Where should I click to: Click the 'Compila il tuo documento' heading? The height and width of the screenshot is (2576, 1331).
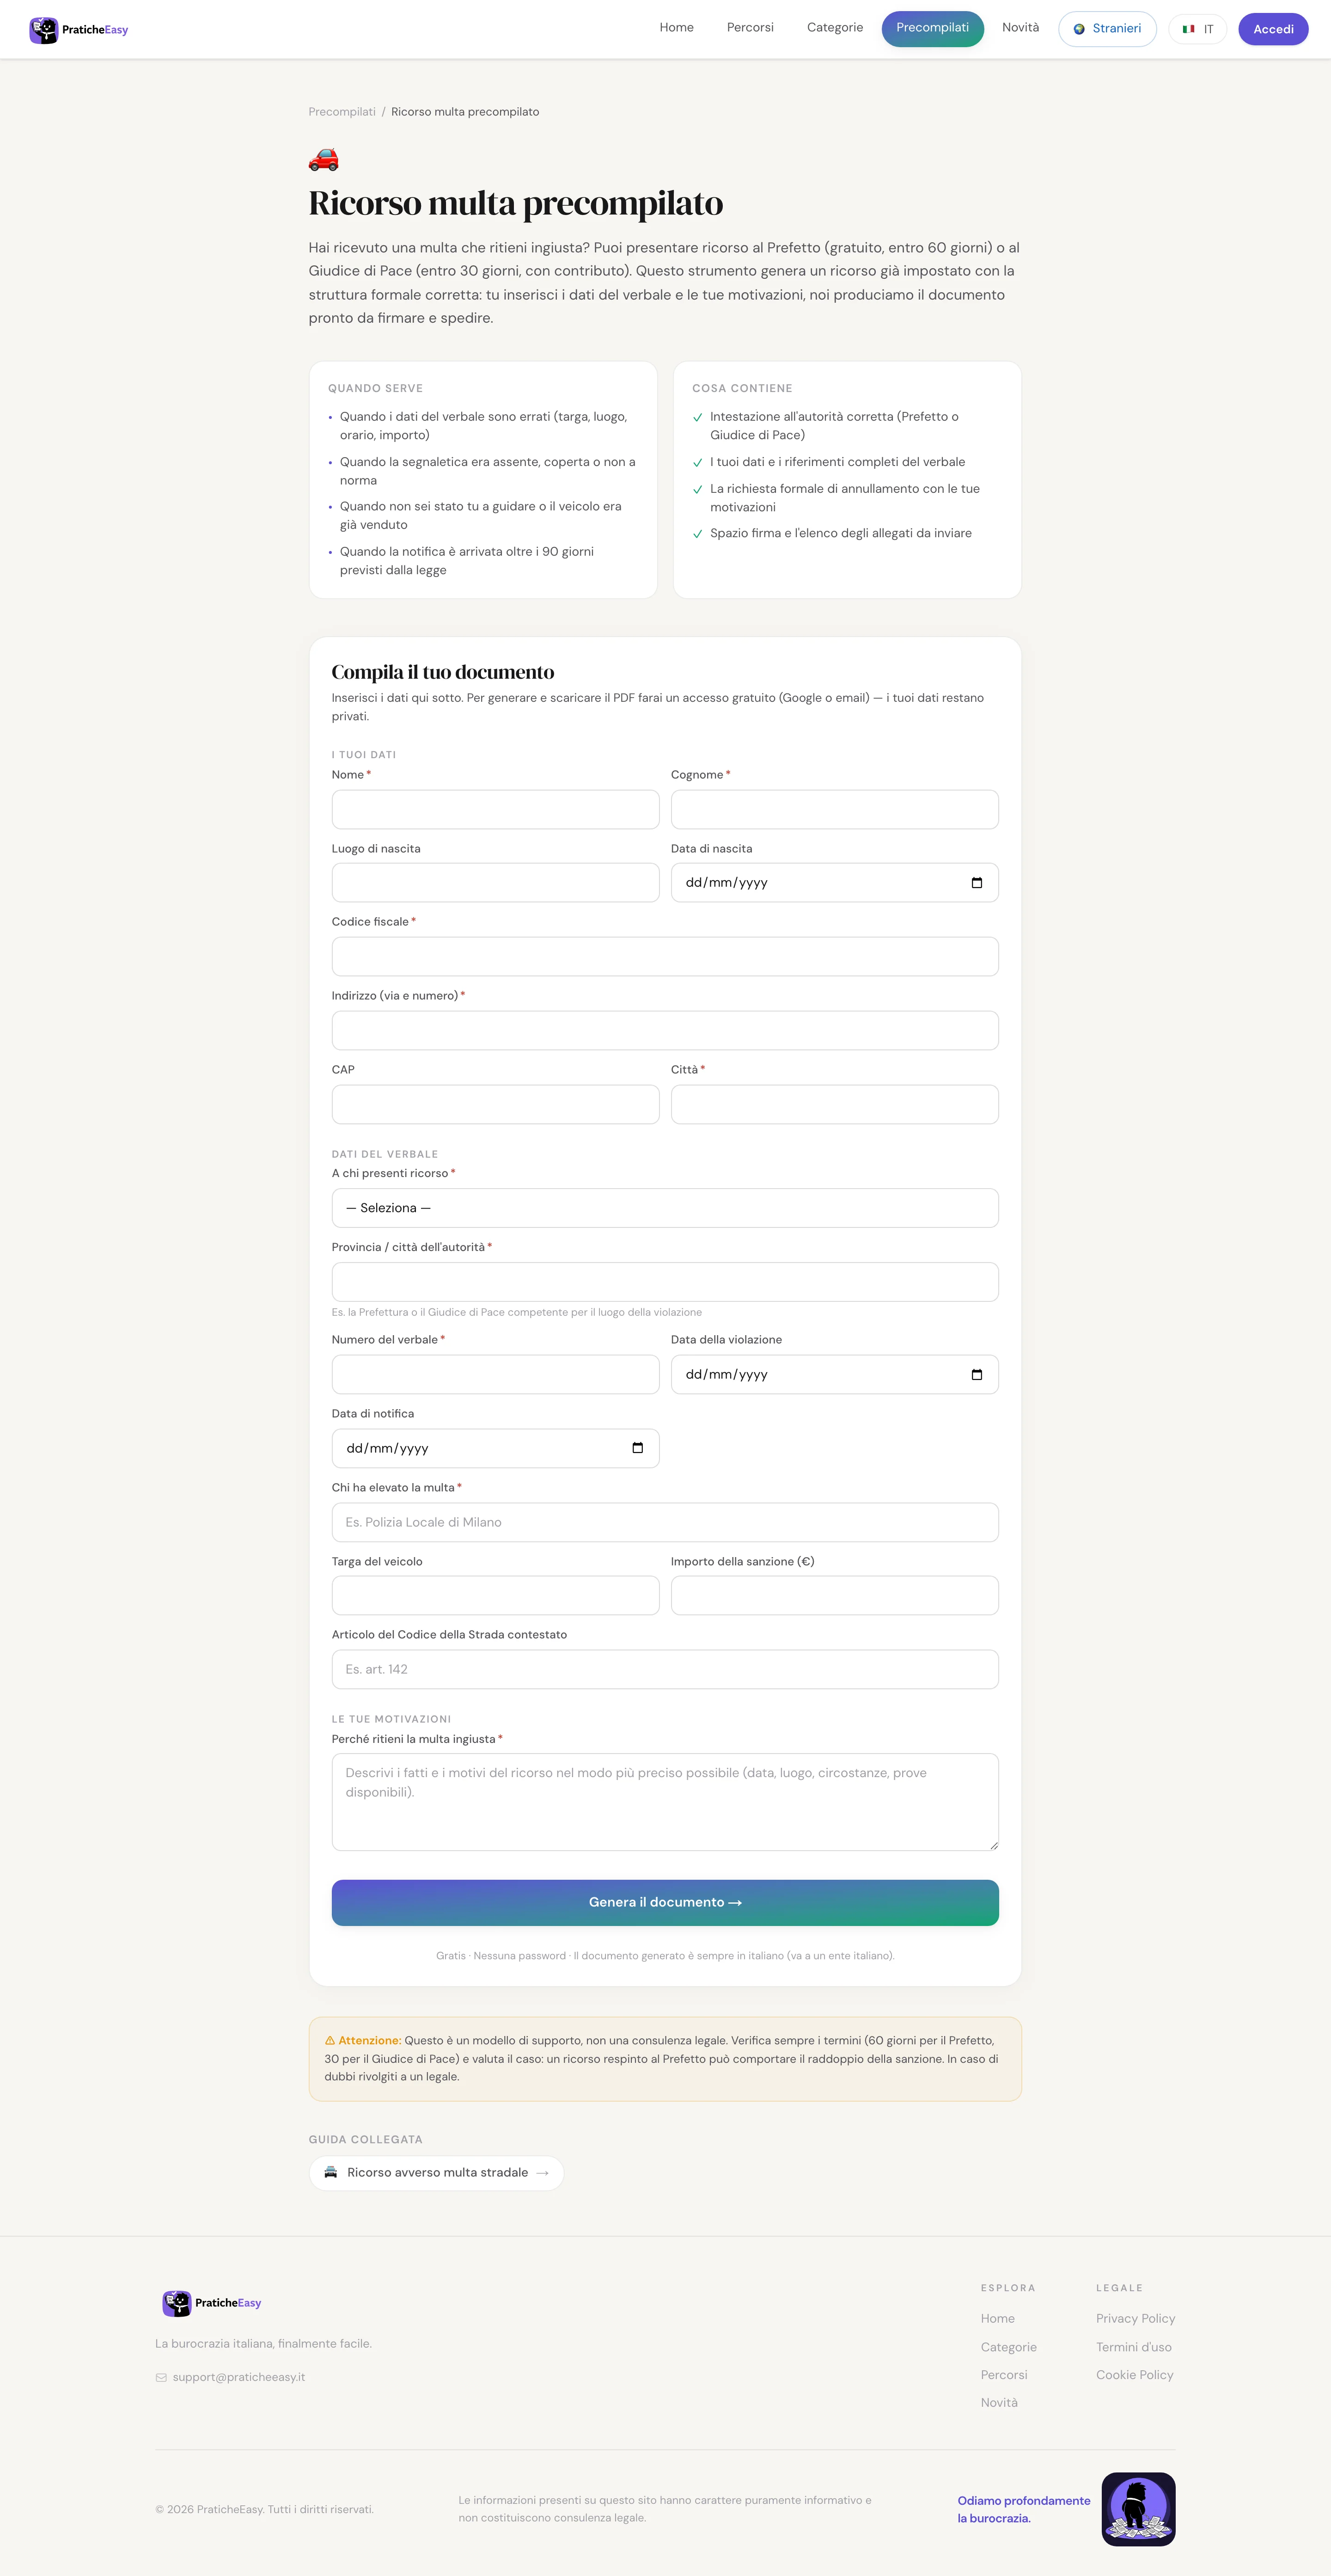tap(443, 672)
